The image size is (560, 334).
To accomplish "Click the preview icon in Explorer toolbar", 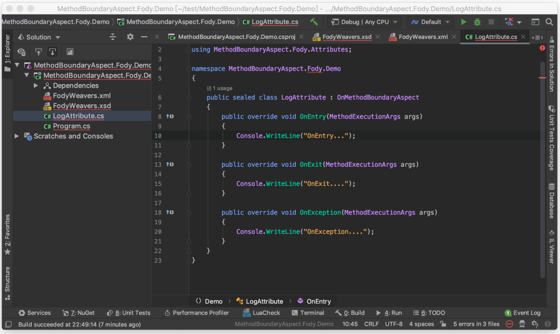I will 70,52.
